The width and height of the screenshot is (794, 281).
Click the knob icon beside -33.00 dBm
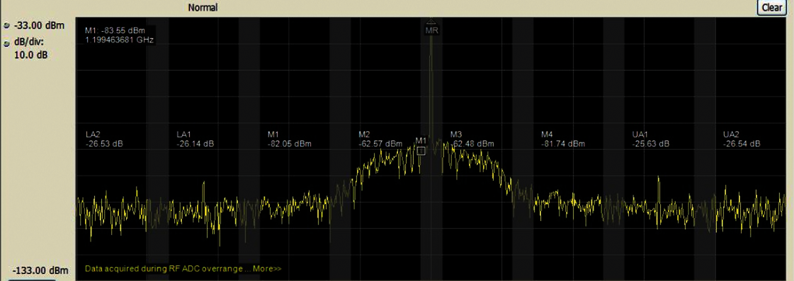7,26
